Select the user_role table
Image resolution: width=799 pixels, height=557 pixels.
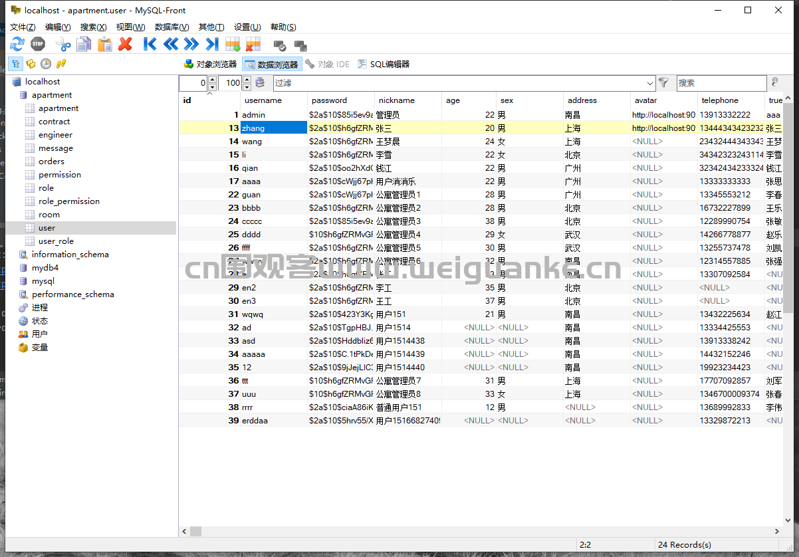tap(56, 241)
